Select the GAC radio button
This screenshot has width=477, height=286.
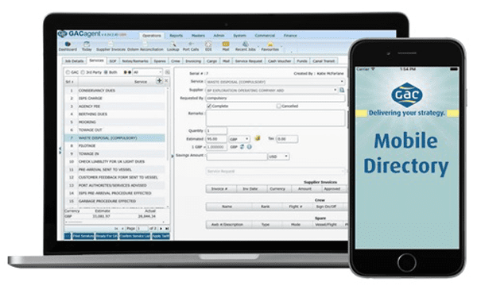[68, 72]
